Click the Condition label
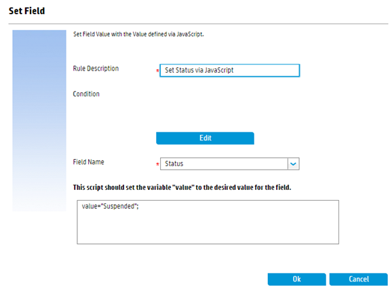 86,94
